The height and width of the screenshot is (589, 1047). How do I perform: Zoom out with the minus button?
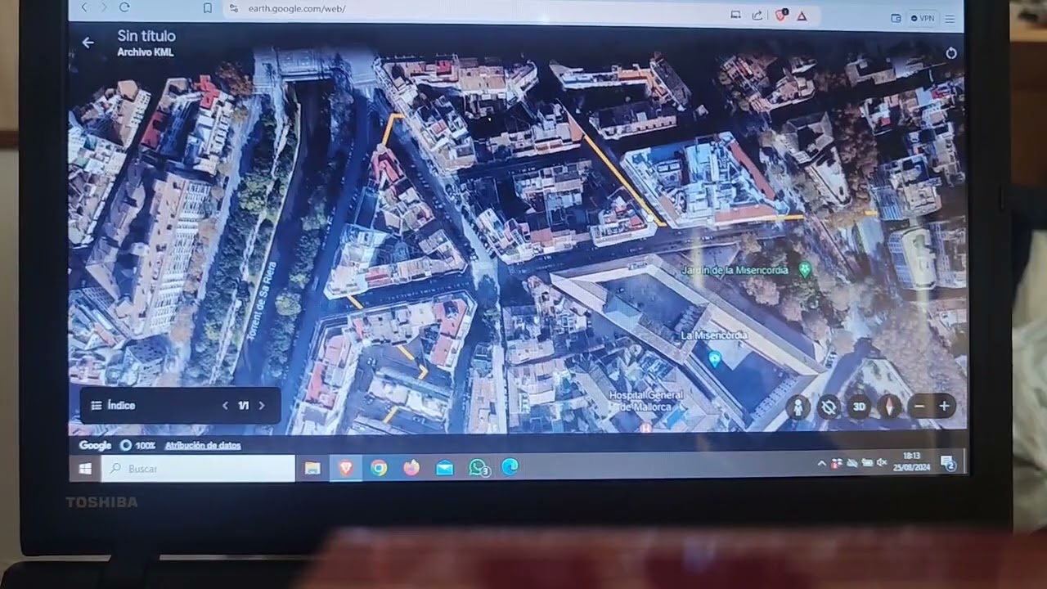click(919, 407)
